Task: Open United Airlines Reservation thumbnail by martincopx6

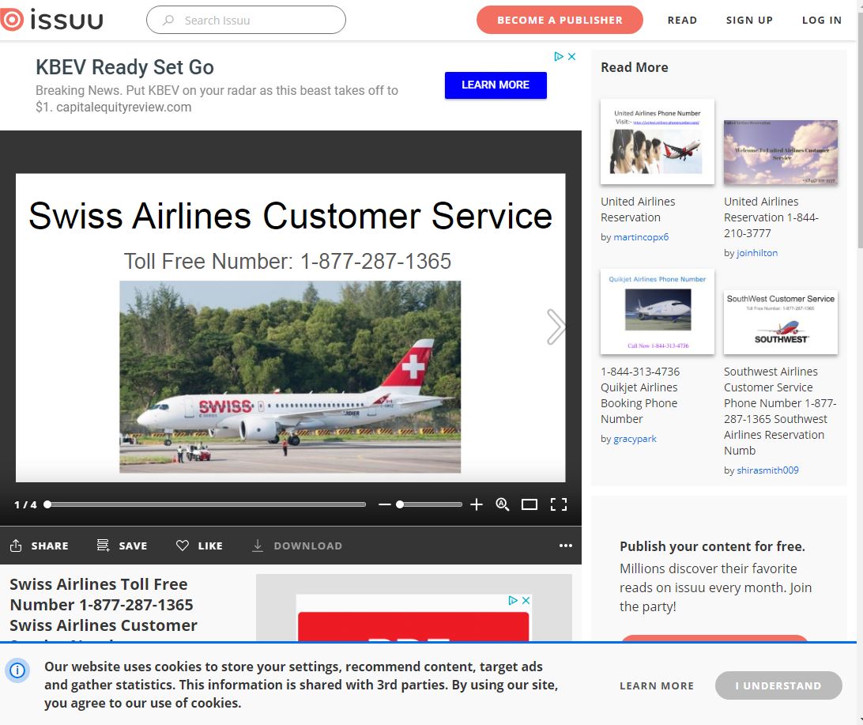Action: (658, 142)
